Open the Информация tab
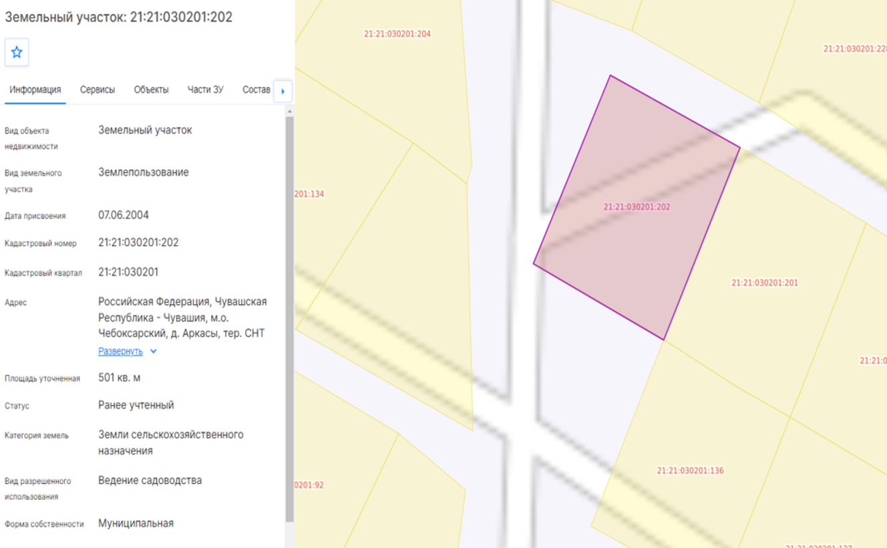Image resolution: width=887 pixels, height=548 pixels. tap(35, 90)
